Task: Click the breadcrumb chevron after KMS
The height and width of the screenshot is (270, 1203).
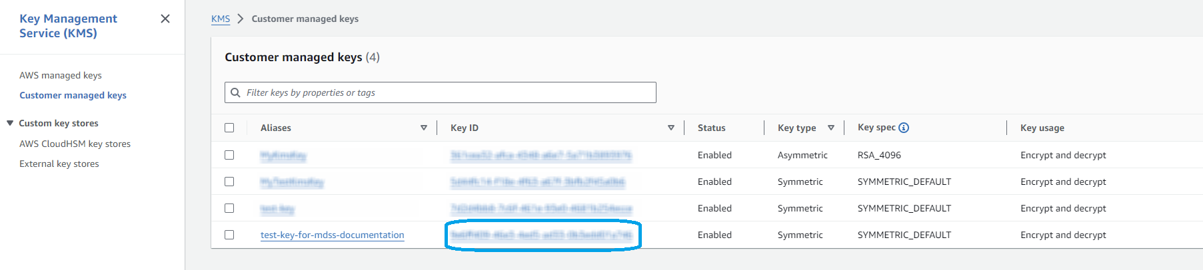Action: click(241, 19)
